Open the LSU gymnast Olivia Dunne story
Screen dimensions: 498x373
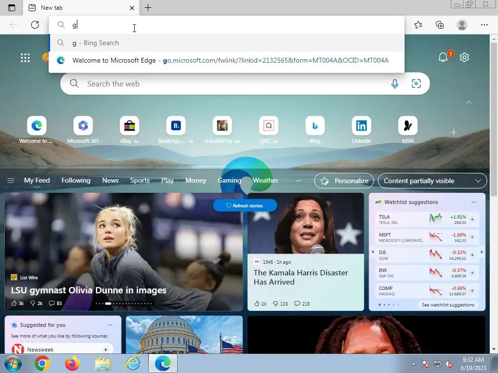tap(89, 290)
